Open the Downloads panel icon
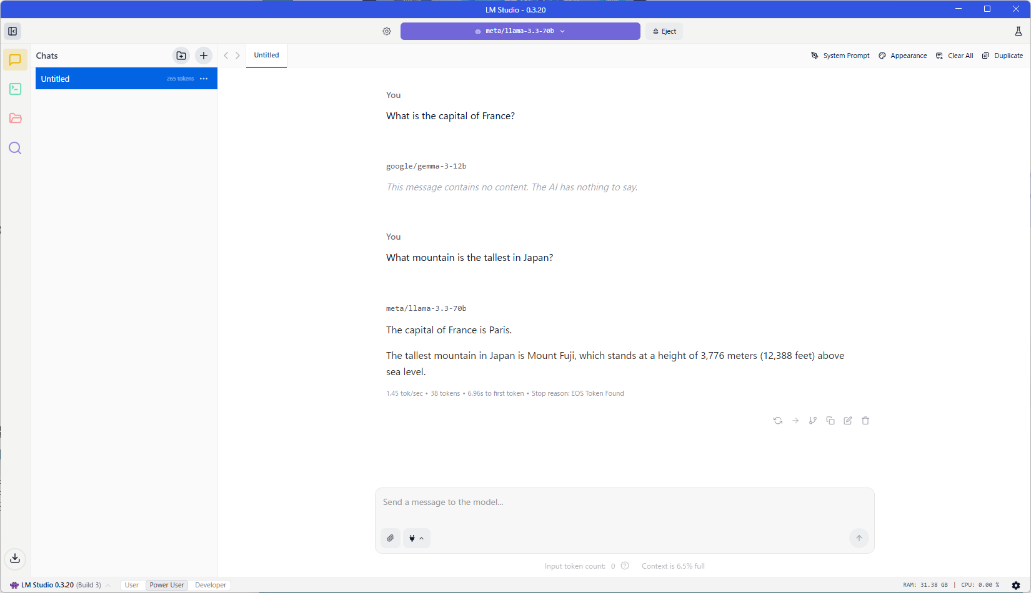Viewport: 1031px width, 593px height. pos(15,558)
